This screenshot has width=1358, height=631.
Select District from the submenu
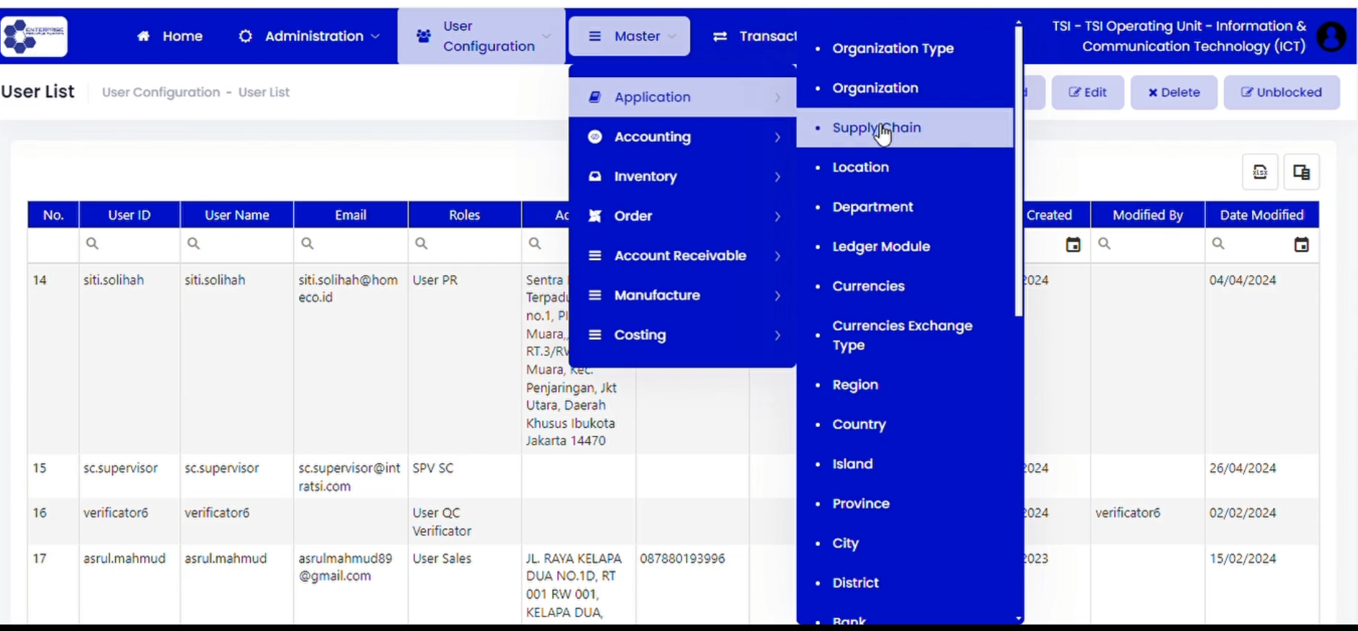pyautogui.click(x=855, y=583)
